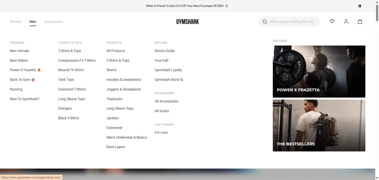Open the Power X Frazetta featured image
Screen dimensions: 379x180
pos(319,71)
